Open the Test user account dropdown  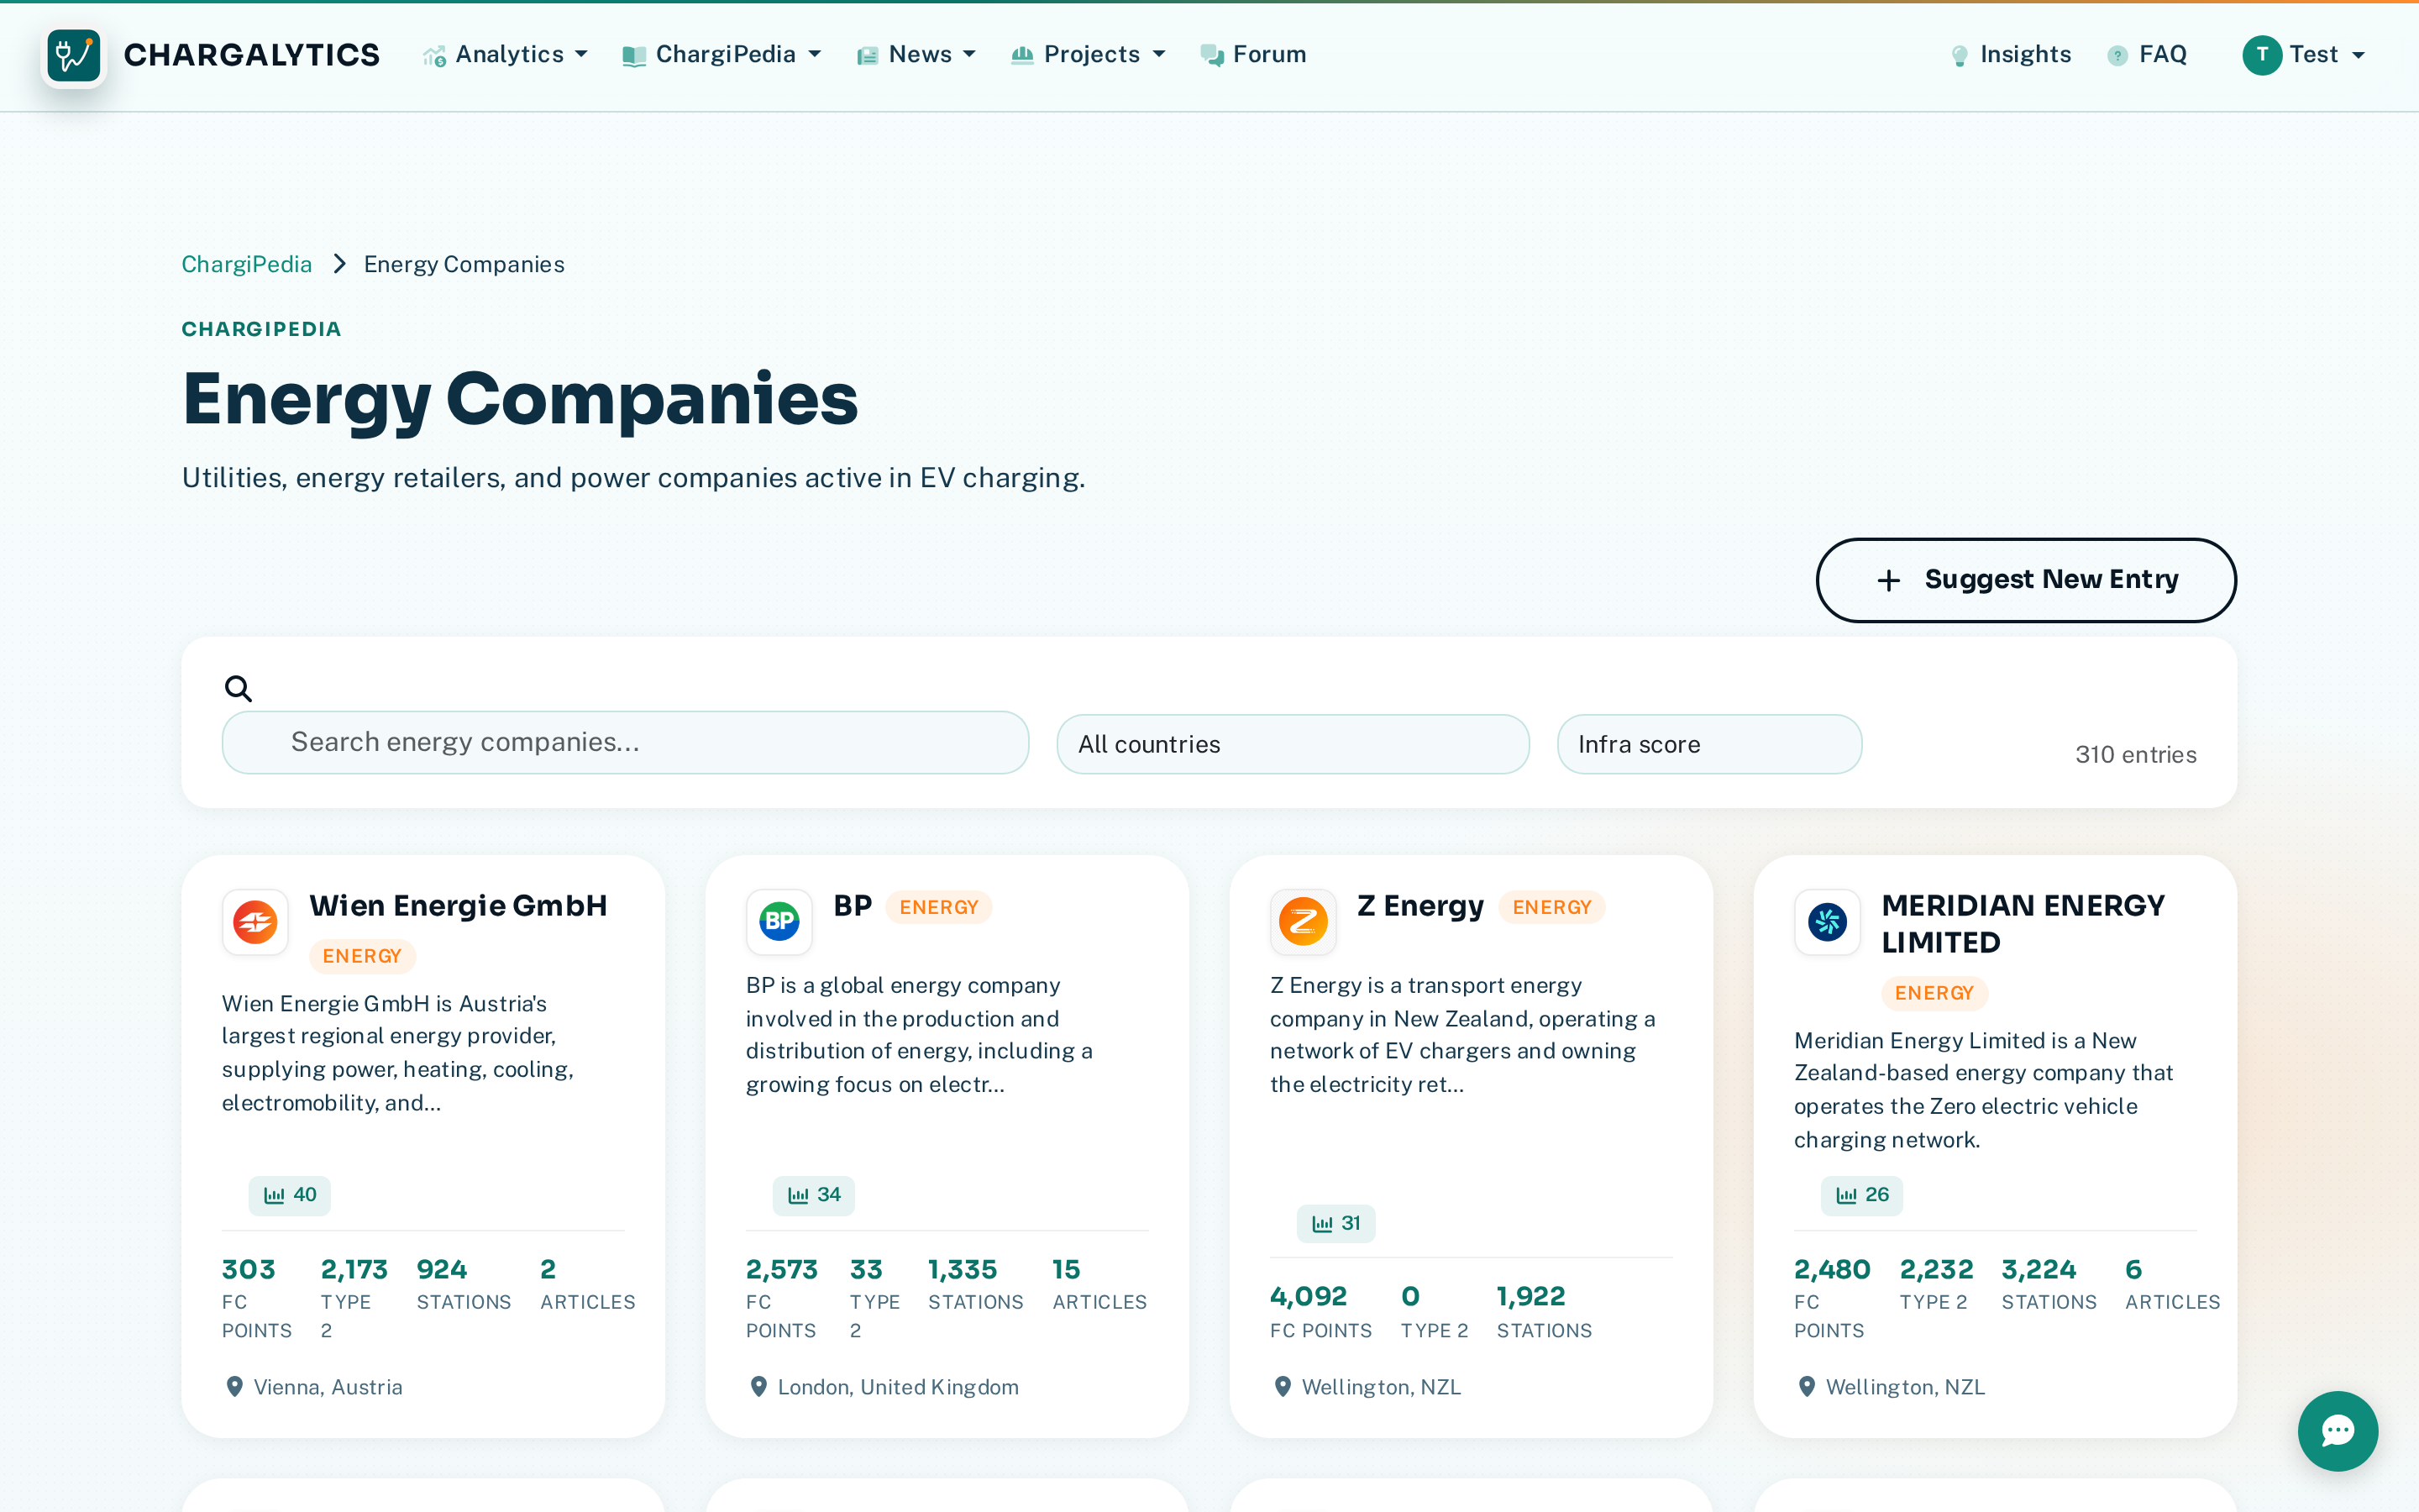coord(2303,55)
